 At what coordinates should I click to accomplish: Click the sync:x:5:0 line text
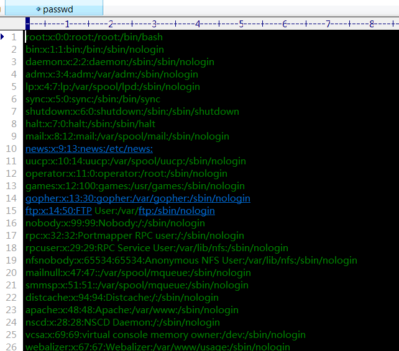(93, 99)
